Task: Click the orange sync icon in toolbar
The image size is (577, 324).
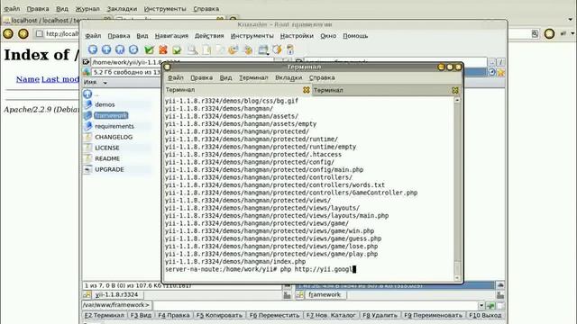Action: click(277, 49)
